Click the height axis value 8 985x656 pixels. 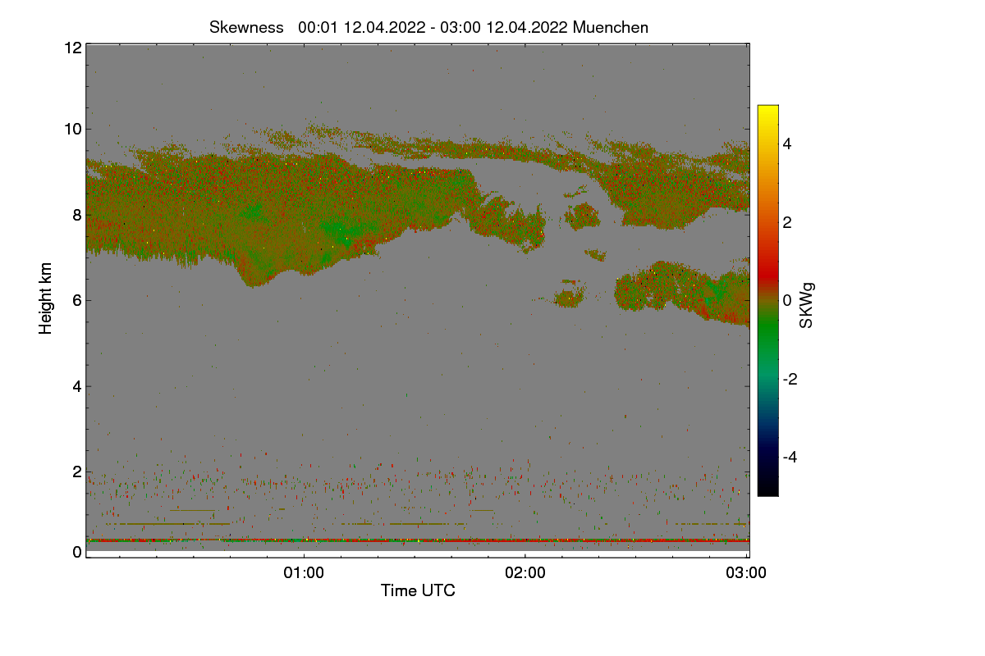(x=76, y=215)
